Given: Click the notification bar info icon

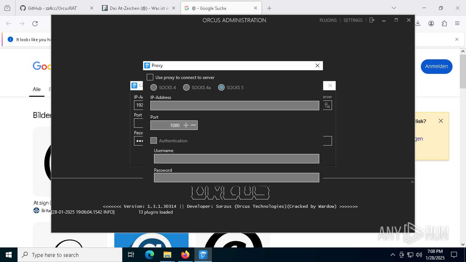Looking at the screenshot, I should [10, 39].
